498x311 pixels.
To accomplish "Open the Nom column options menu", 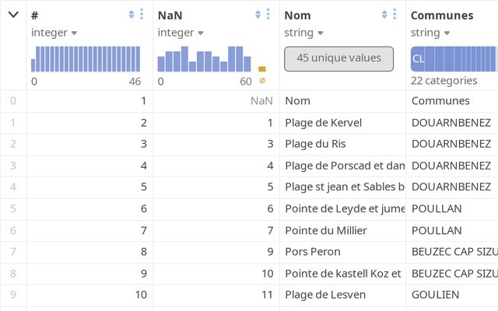I will coord(395,15).
